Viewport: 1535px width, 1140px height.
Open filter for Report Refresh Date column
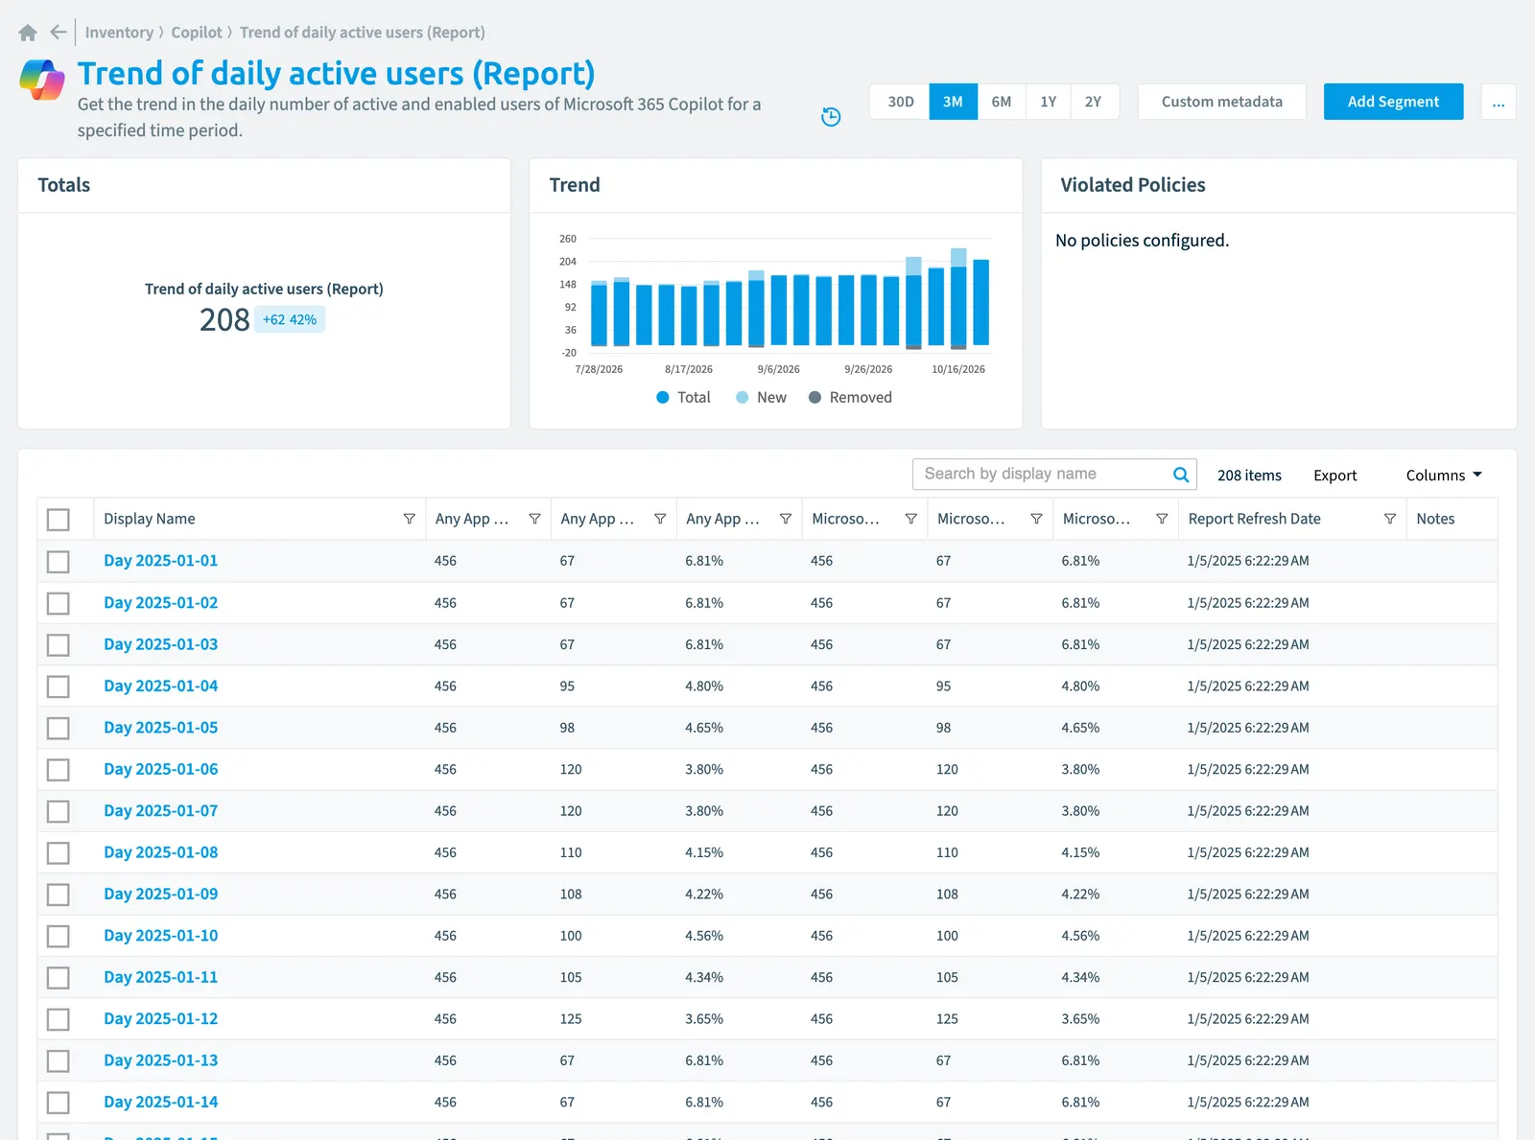pyautogui.click(x=1390, y=519)
